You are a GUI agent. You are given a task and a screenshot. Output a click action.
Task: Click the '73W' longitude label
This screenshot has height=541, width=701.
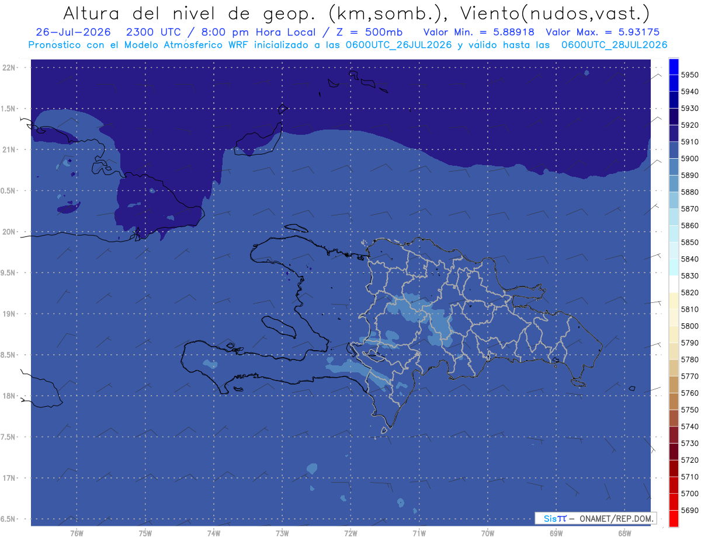282,533
